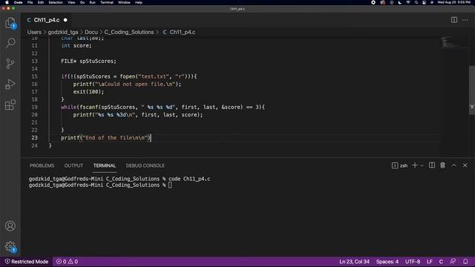Click the "FILE* spStuScores;" code line
The image size is (475, 267).
[88, 61]
